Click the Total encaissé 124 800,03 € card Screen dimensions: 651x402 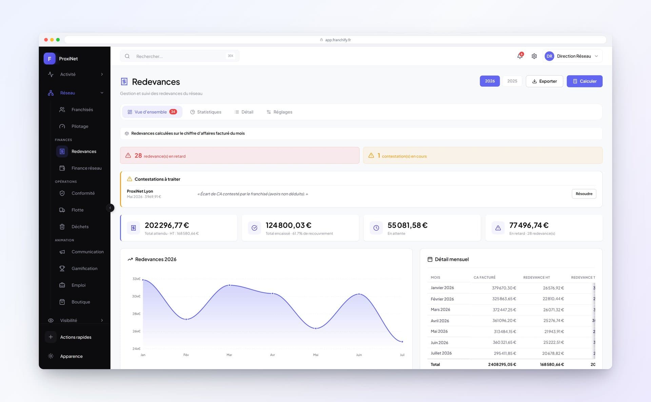[x=300, y=228]
